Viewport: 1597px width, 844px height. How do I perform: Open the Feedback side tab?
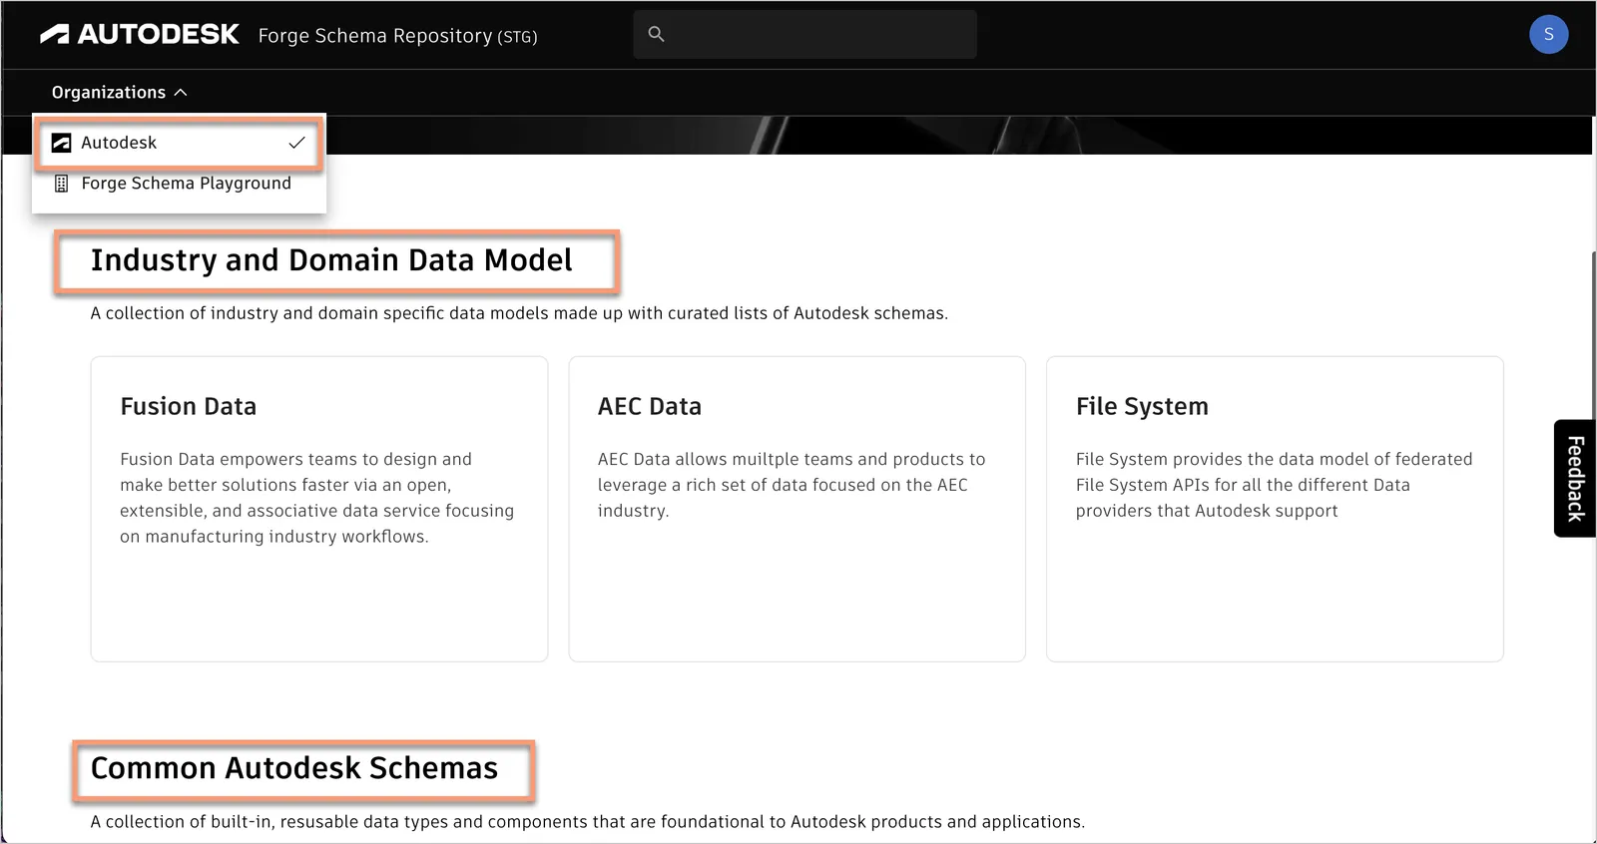pos(1575,479)
